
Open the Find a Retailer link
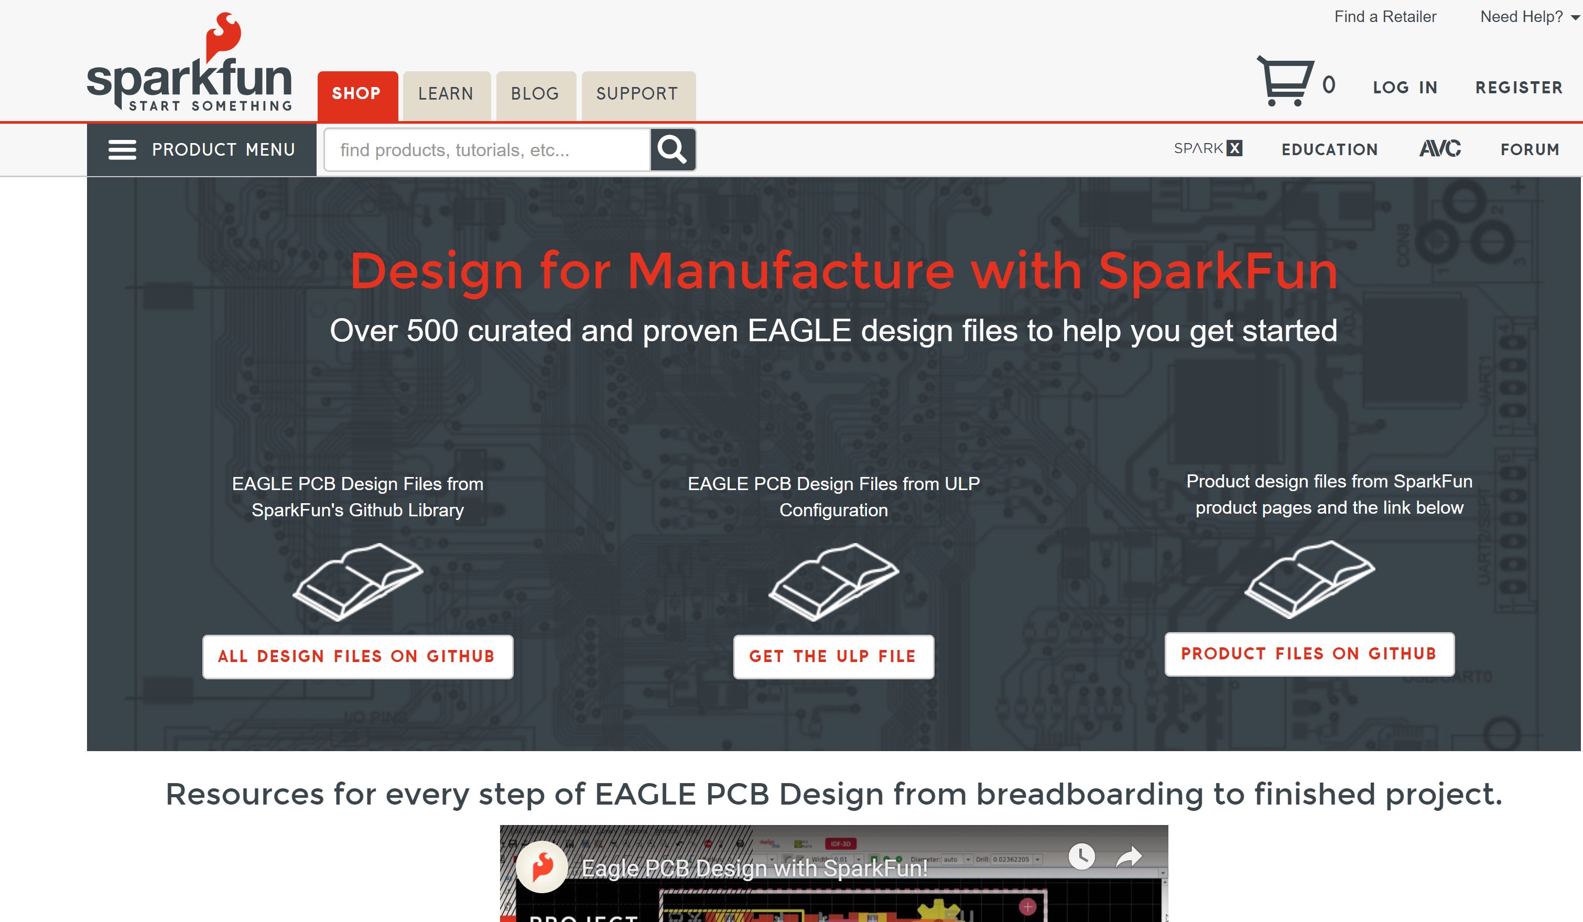1385,17
